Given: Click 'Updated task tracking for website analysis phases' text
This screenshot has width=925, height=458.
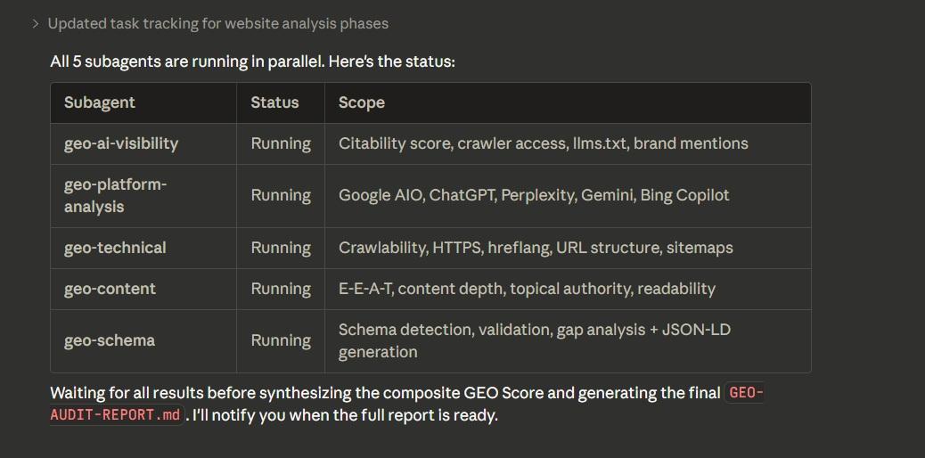Looking at the screenshot, I should 217,23.
